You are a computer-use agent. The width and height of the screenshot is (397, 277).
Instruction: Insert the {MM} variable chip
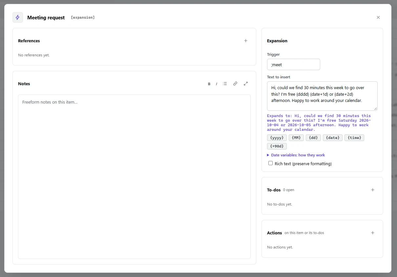(x=296, y=138)
